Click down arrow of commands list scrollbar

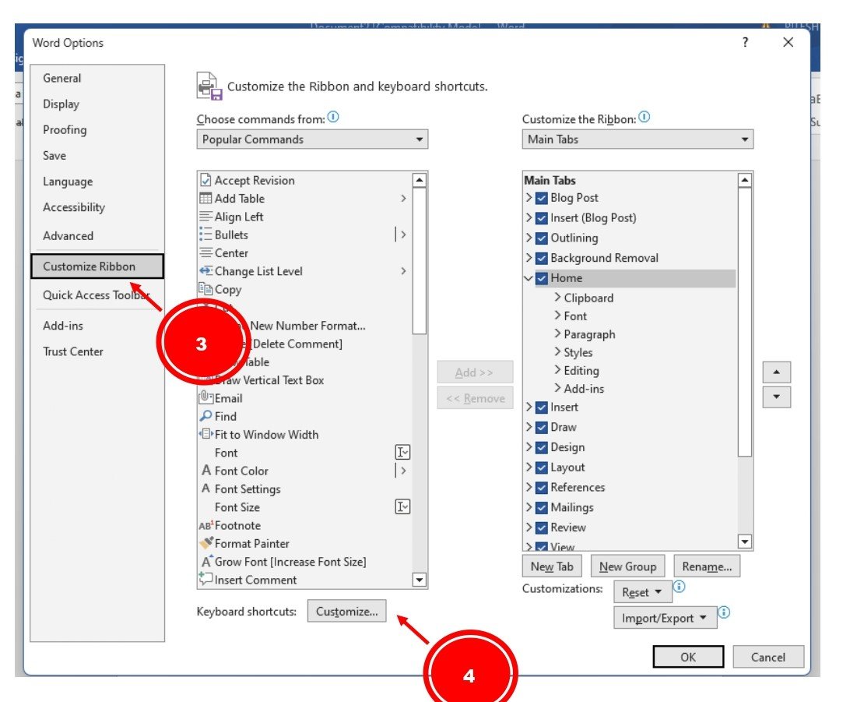420,580
